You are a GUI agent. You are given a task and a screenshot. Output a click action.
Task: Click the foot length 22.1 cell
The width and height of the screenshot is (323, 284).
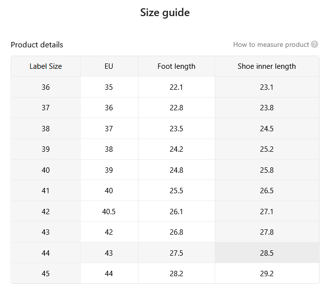176,87
